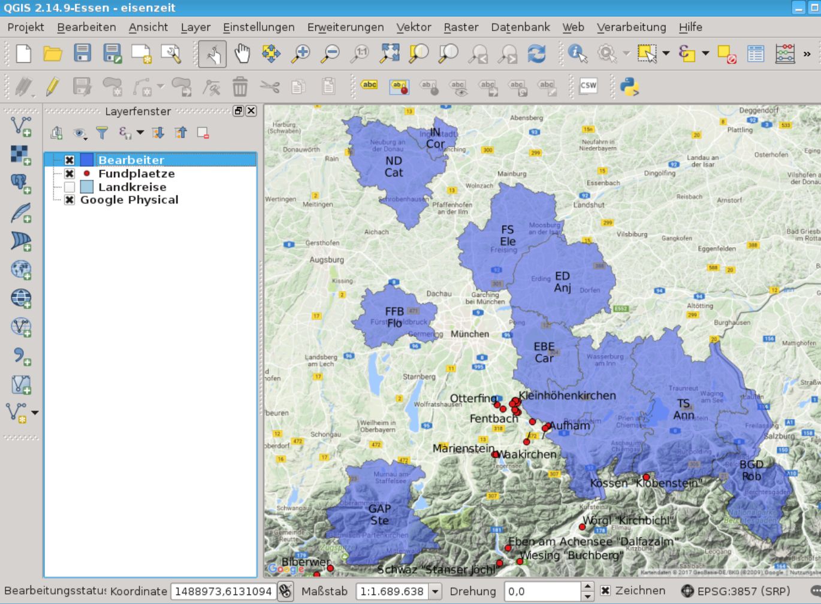The height and width of the screenshot is (604, 821).
Task: Enable the Landkreise layer checkbox
Action: click(70, 187)
